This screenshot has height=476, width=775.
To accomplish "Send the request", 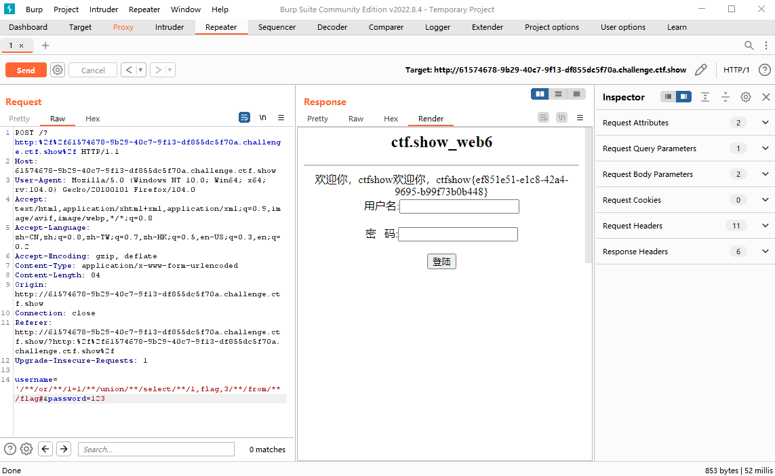I will (26, 71).
